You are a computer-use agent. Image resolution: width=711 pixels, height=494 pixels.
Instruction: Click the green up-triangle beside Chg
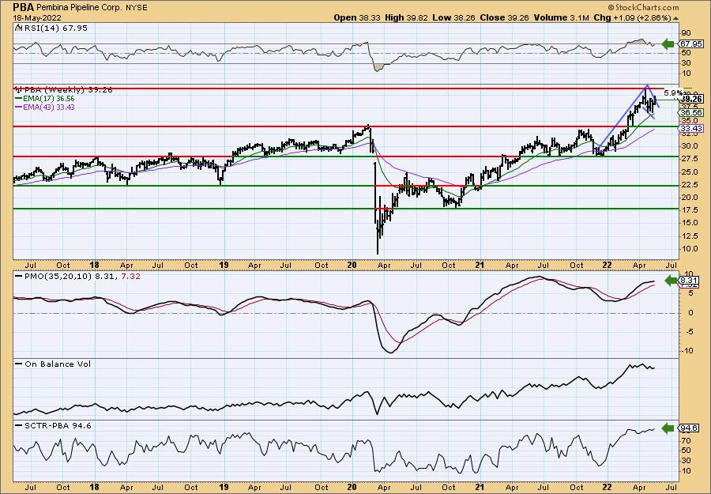676,18
